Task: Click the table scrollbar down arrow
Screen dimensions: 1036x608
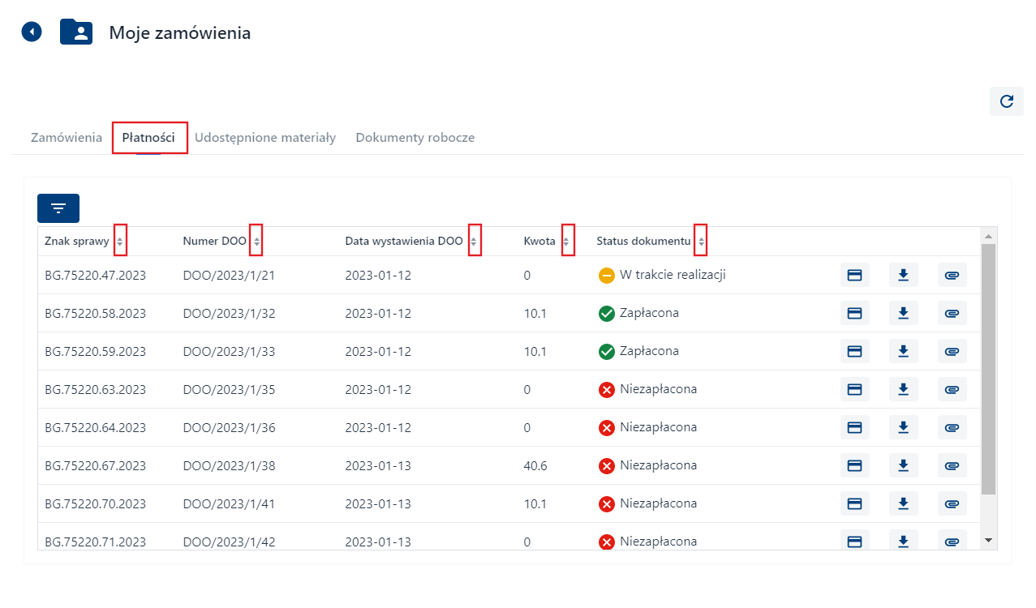Action: pyautogui.click(x=987, y=539)
